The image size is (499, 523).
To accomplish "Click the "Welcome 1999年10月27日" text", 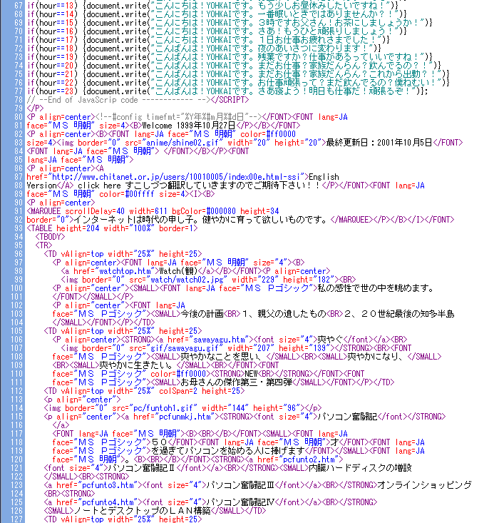I will (x=189, y=126).
